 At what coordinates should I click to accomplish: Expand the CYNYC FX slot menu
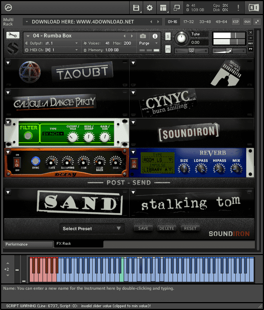click(x=133, y=93)
